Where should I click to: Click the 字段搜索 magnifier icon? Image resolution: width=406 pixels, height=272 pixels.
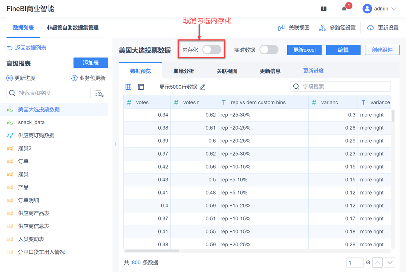296,87
